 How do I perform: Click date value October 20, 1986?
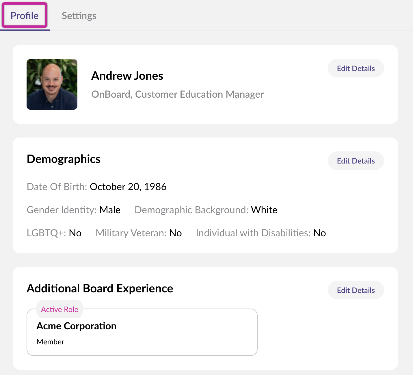128,187
